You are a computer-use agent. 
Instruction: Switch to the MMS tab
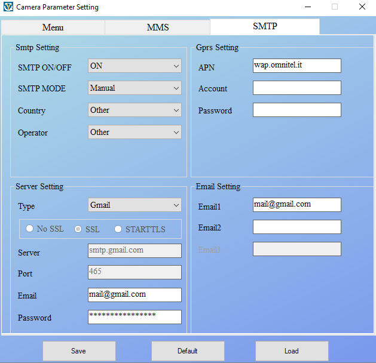158,27
